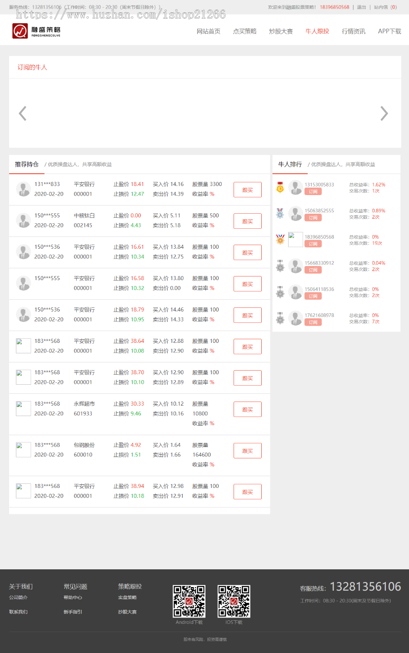Open 抄股大赛 footer link

coord(127,612)
